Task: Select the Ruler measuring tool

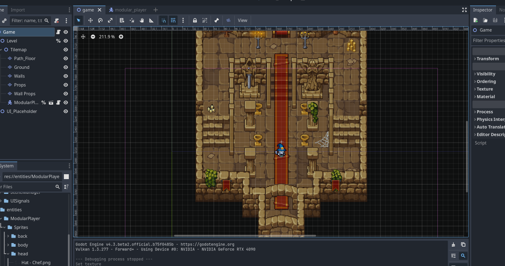Action: pyautogui.click(x=151, y=20)
